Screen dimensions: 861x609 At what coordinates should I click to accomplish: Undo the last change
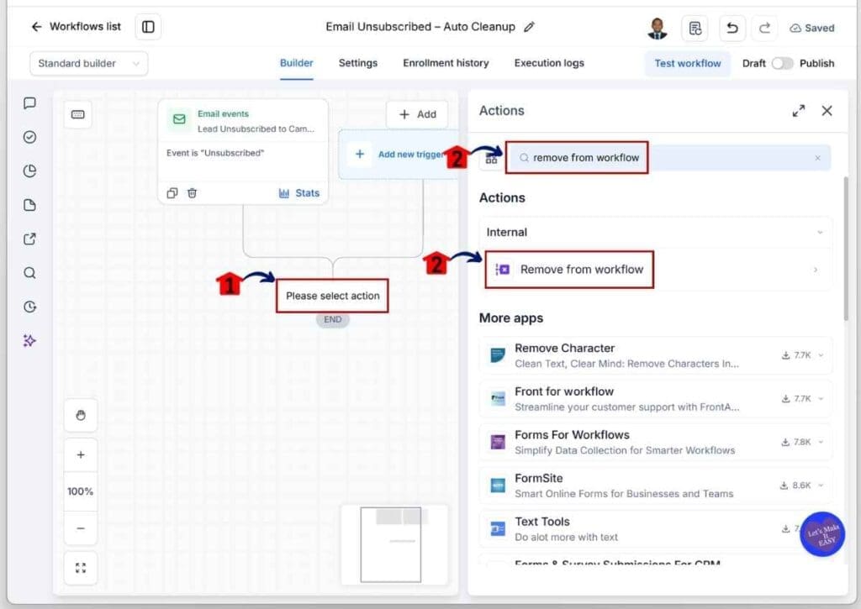(732, 28)
